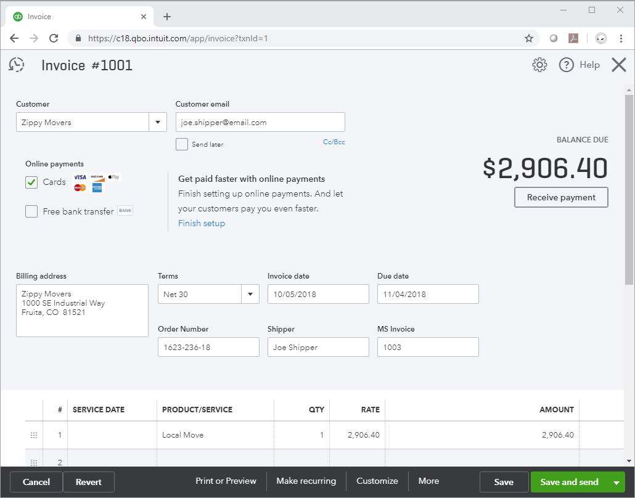Close the invoice with the X icon
The height and width of the screenshot is (498, 635).
coord(618,65)
